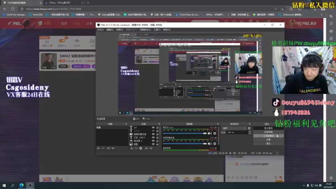Adjust the microphone/Aux volume slider
Image resolution: width=336 pixels, height=189 pixels.
185,133
